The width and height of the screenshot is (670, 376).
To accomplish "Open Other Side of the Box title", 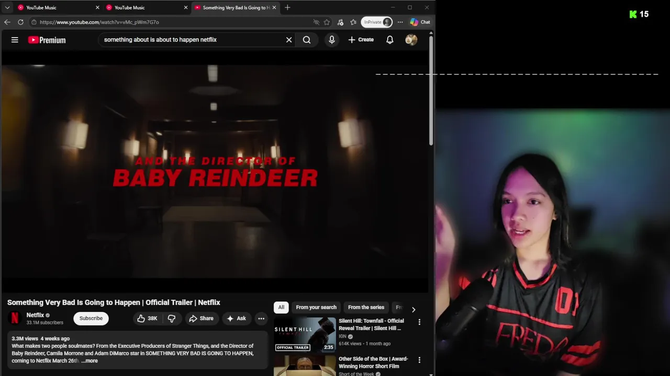I will pyautogui.click(x=373, y=362).
